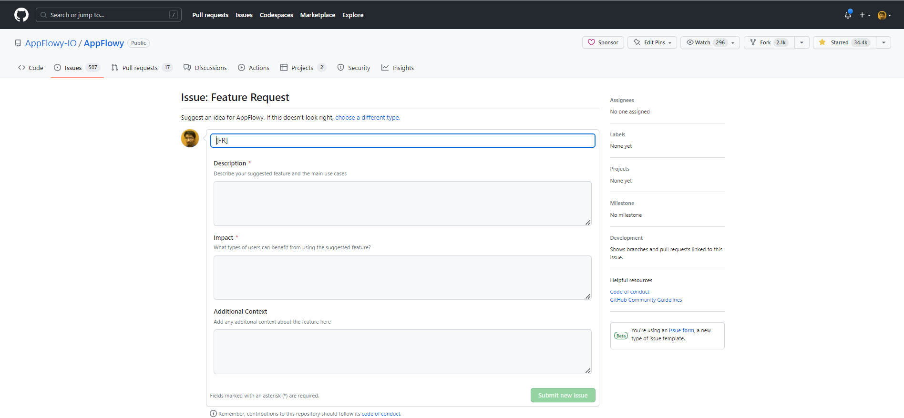904x418 pixels.
Task: Open the Actions tab
Action: (254, 68)
